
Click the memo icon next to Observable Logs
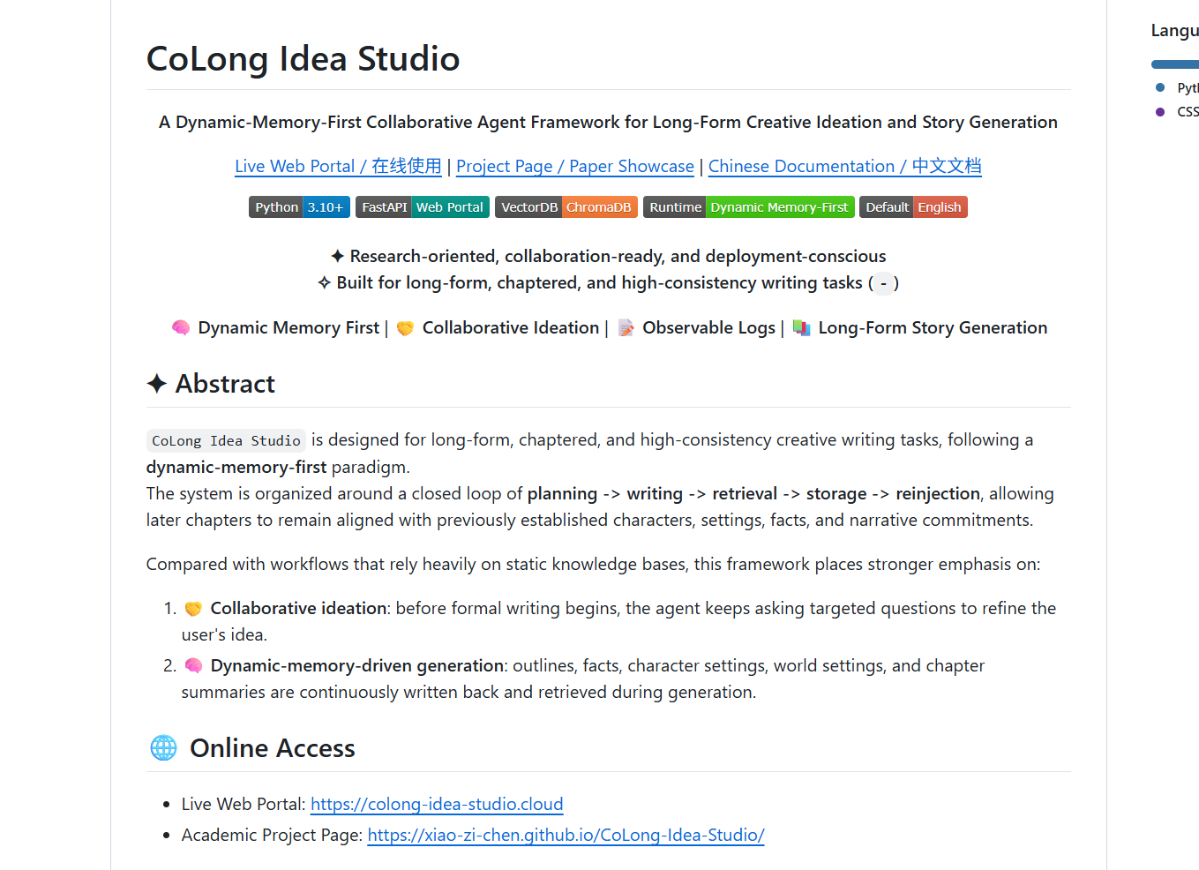[x=626, y=327]
